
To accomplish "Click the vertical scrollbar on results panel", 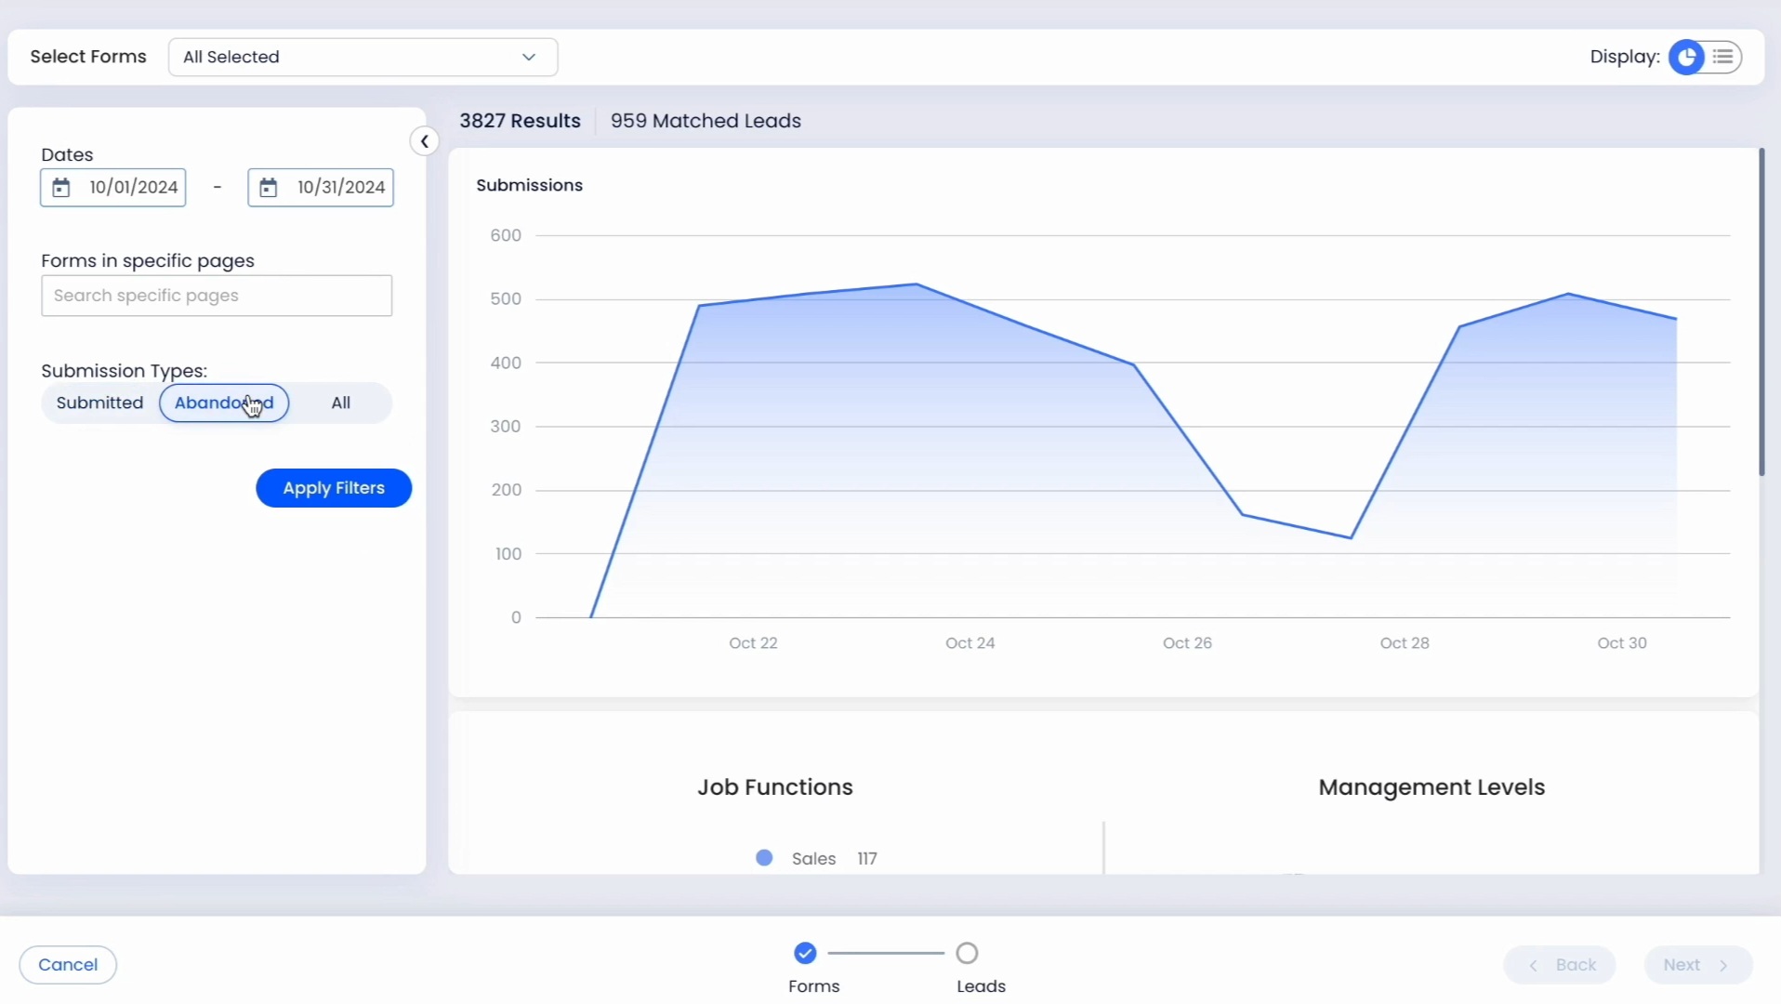I will tap(1761, 311).
